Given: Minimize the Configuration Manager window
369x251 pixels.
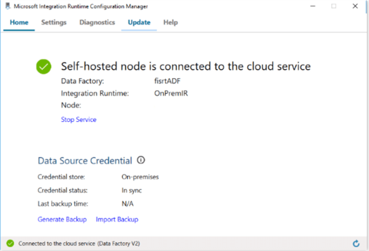Looking at the screenshot, I should tap(313, 6).
